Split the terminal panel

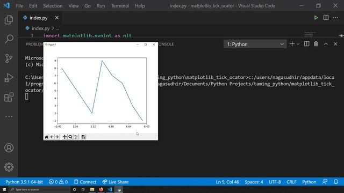point(307,44)
